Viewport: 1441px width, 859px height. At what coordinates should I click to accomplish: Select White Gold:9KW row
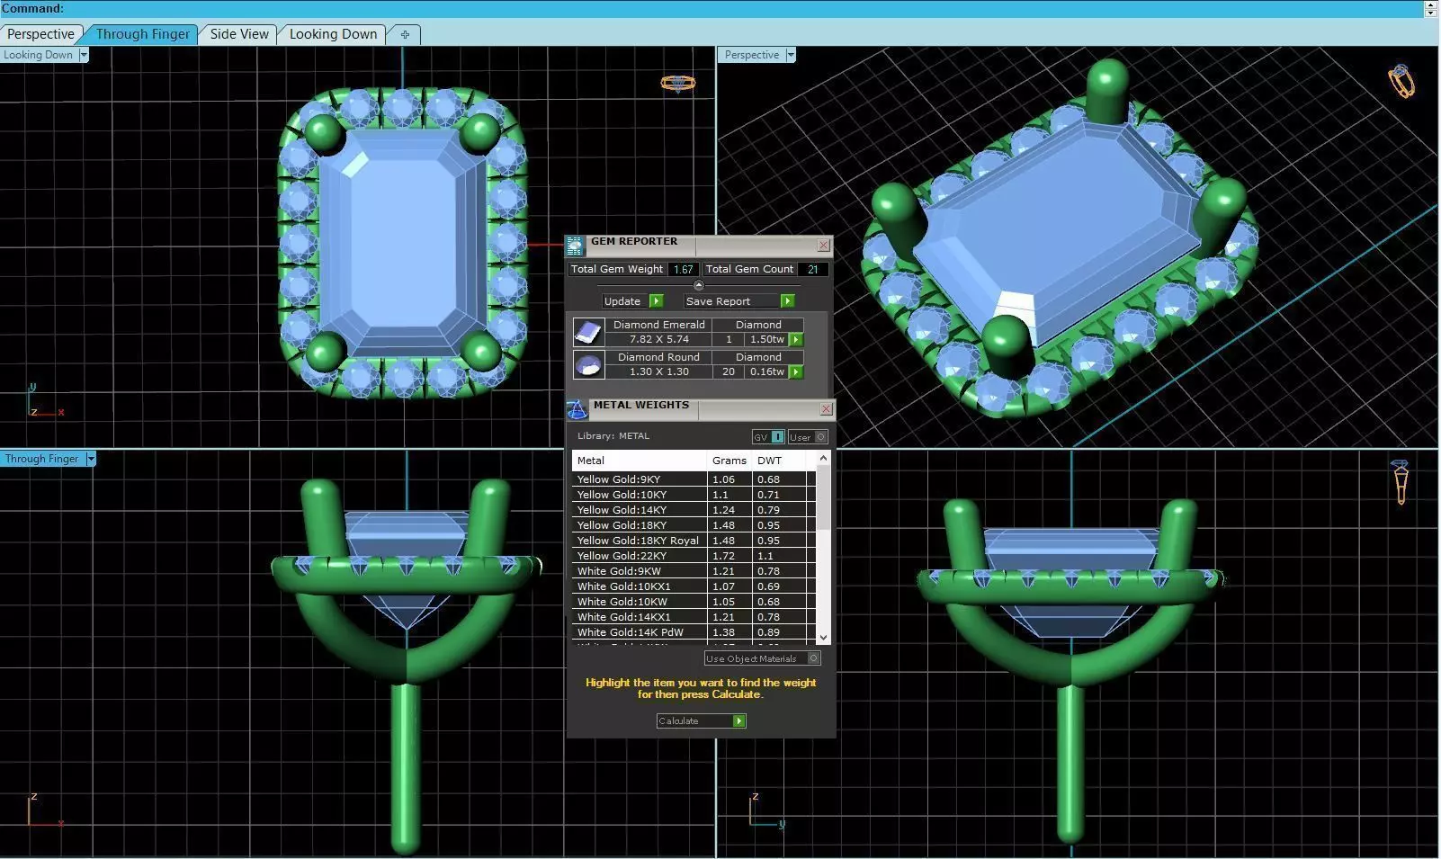pos(694,571)
